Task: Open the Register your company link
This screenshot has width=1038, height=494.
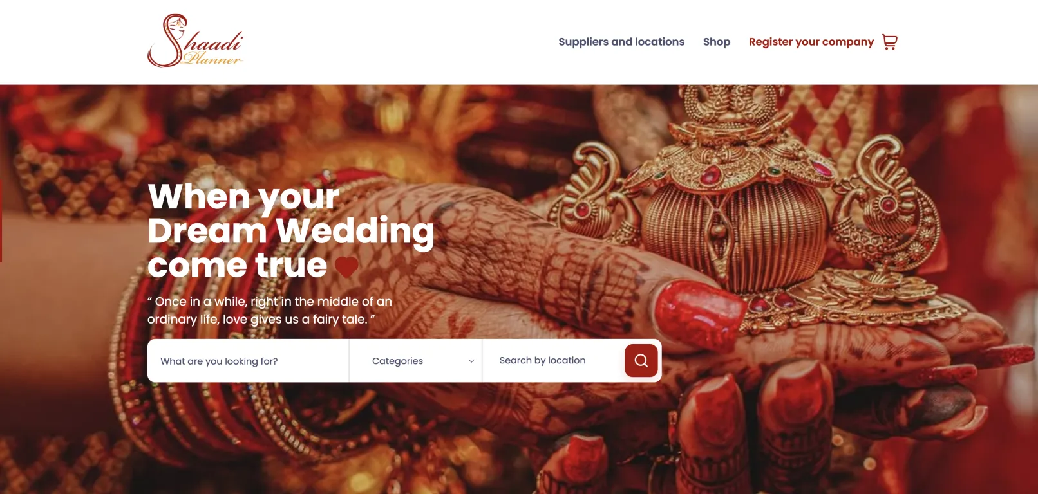Action: point(811,42)
